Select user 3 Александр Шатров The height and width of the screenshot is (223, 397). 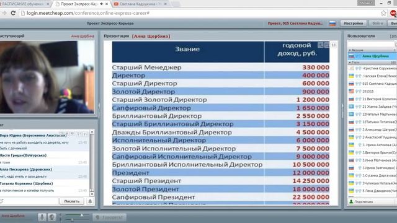(372, 129)
